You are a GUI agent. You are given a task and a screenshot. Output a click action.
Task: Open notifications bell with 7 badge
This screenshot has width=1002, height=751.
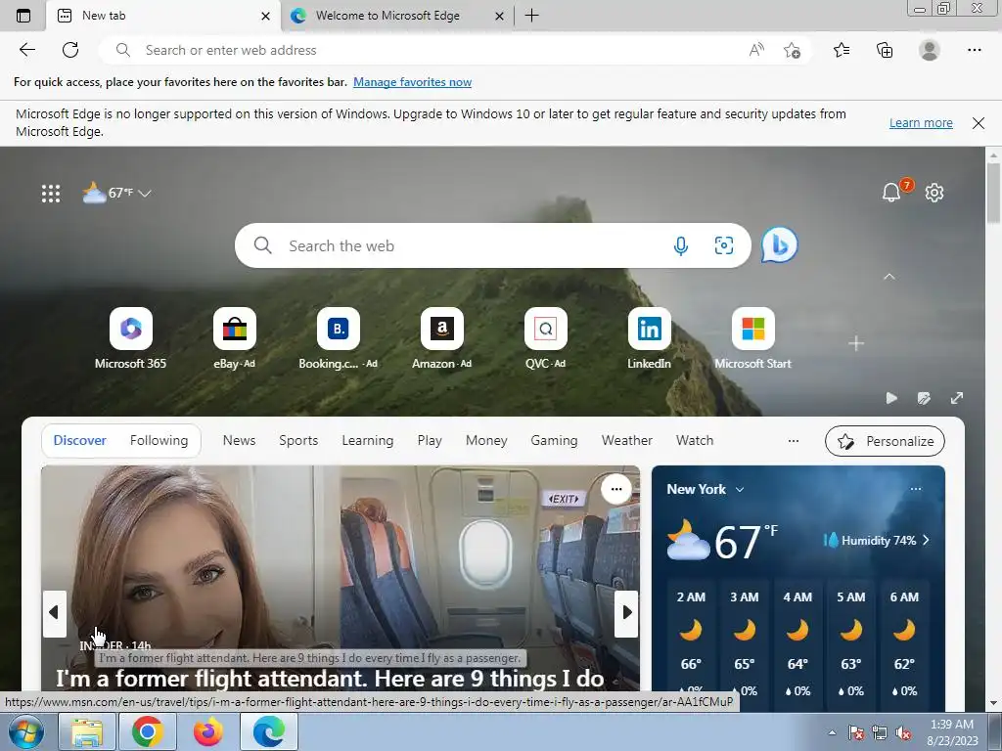point(892,192)
